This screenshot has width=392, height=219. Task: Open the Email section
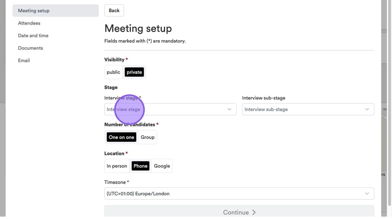[24, 61]
